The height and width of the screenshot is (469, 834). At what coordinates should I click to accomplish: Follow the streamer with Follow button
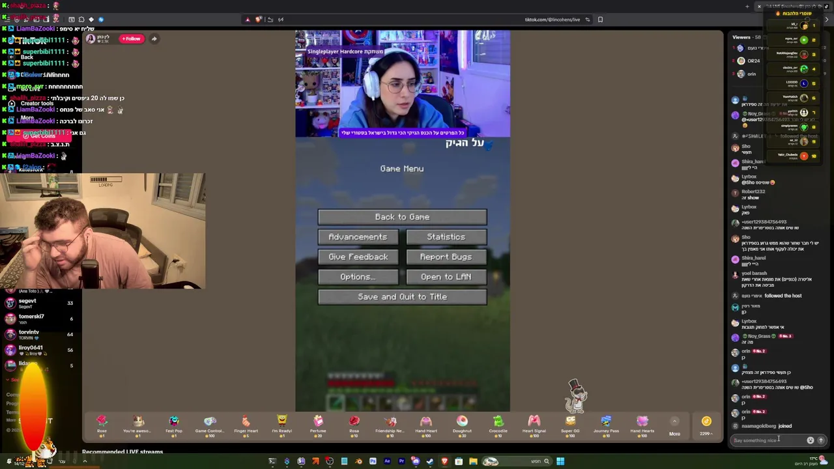click(131, 38)
